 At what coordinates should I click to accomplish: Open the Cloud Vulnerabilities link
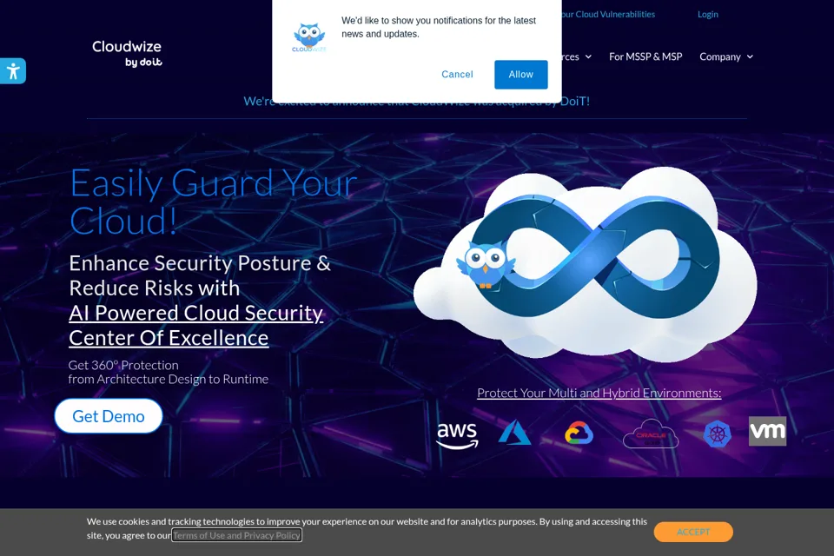(608, 15)
